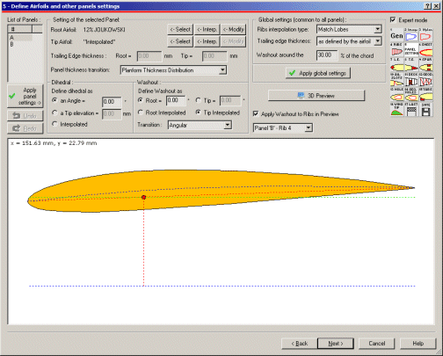Click the Root Airfoil Select button
Viewport: 443px width, 356px height.
coord(180,29)
